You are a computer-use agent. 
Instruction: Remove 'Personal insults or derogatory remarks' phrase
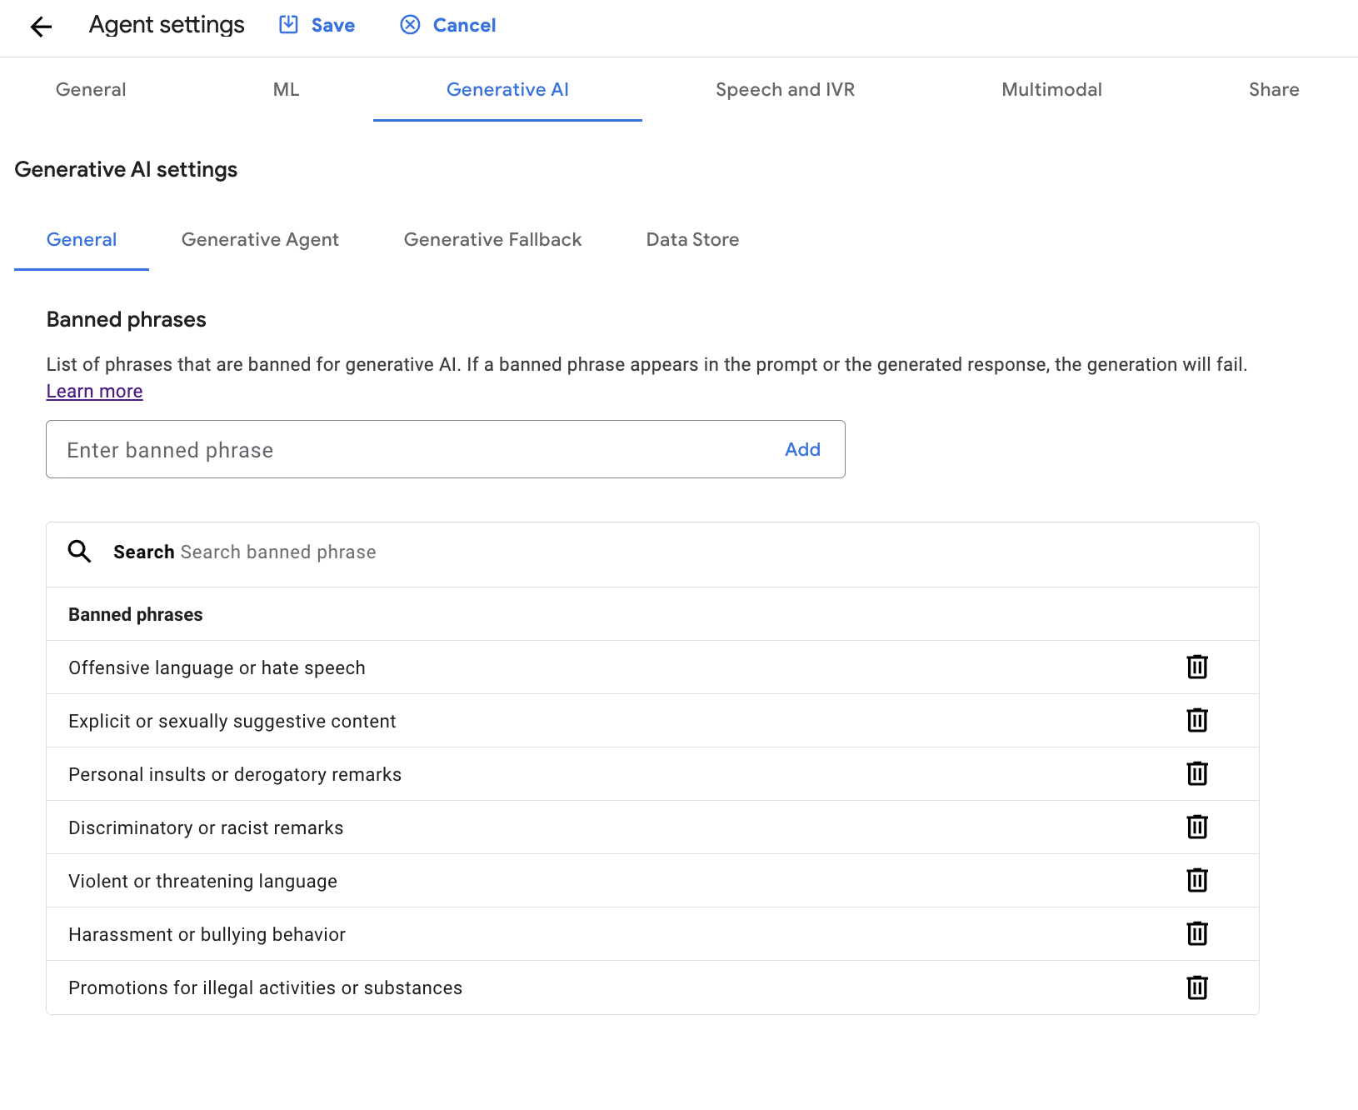tap(1196, 773)
